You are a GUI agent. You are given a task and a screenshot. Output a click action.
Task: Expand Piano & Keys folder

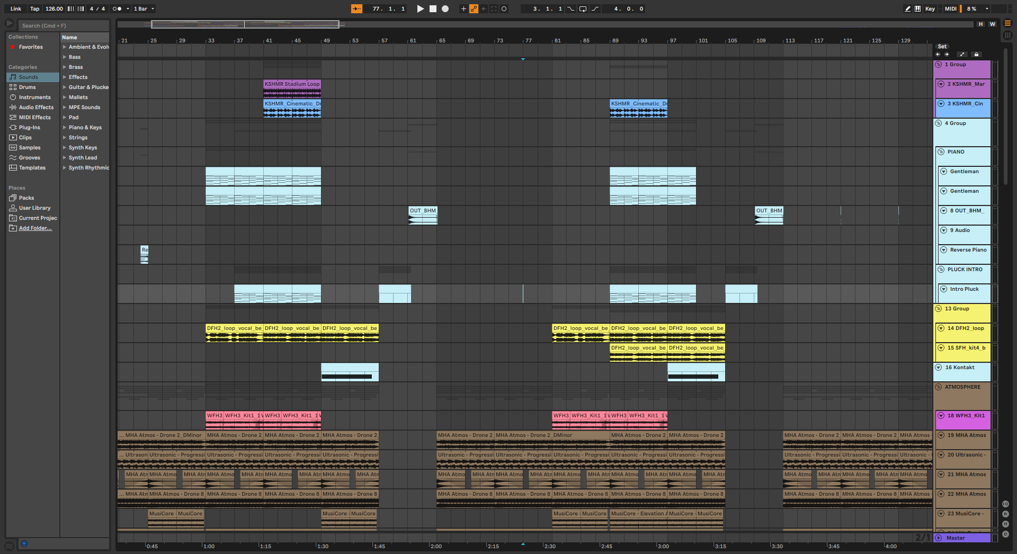click(65, 128)
